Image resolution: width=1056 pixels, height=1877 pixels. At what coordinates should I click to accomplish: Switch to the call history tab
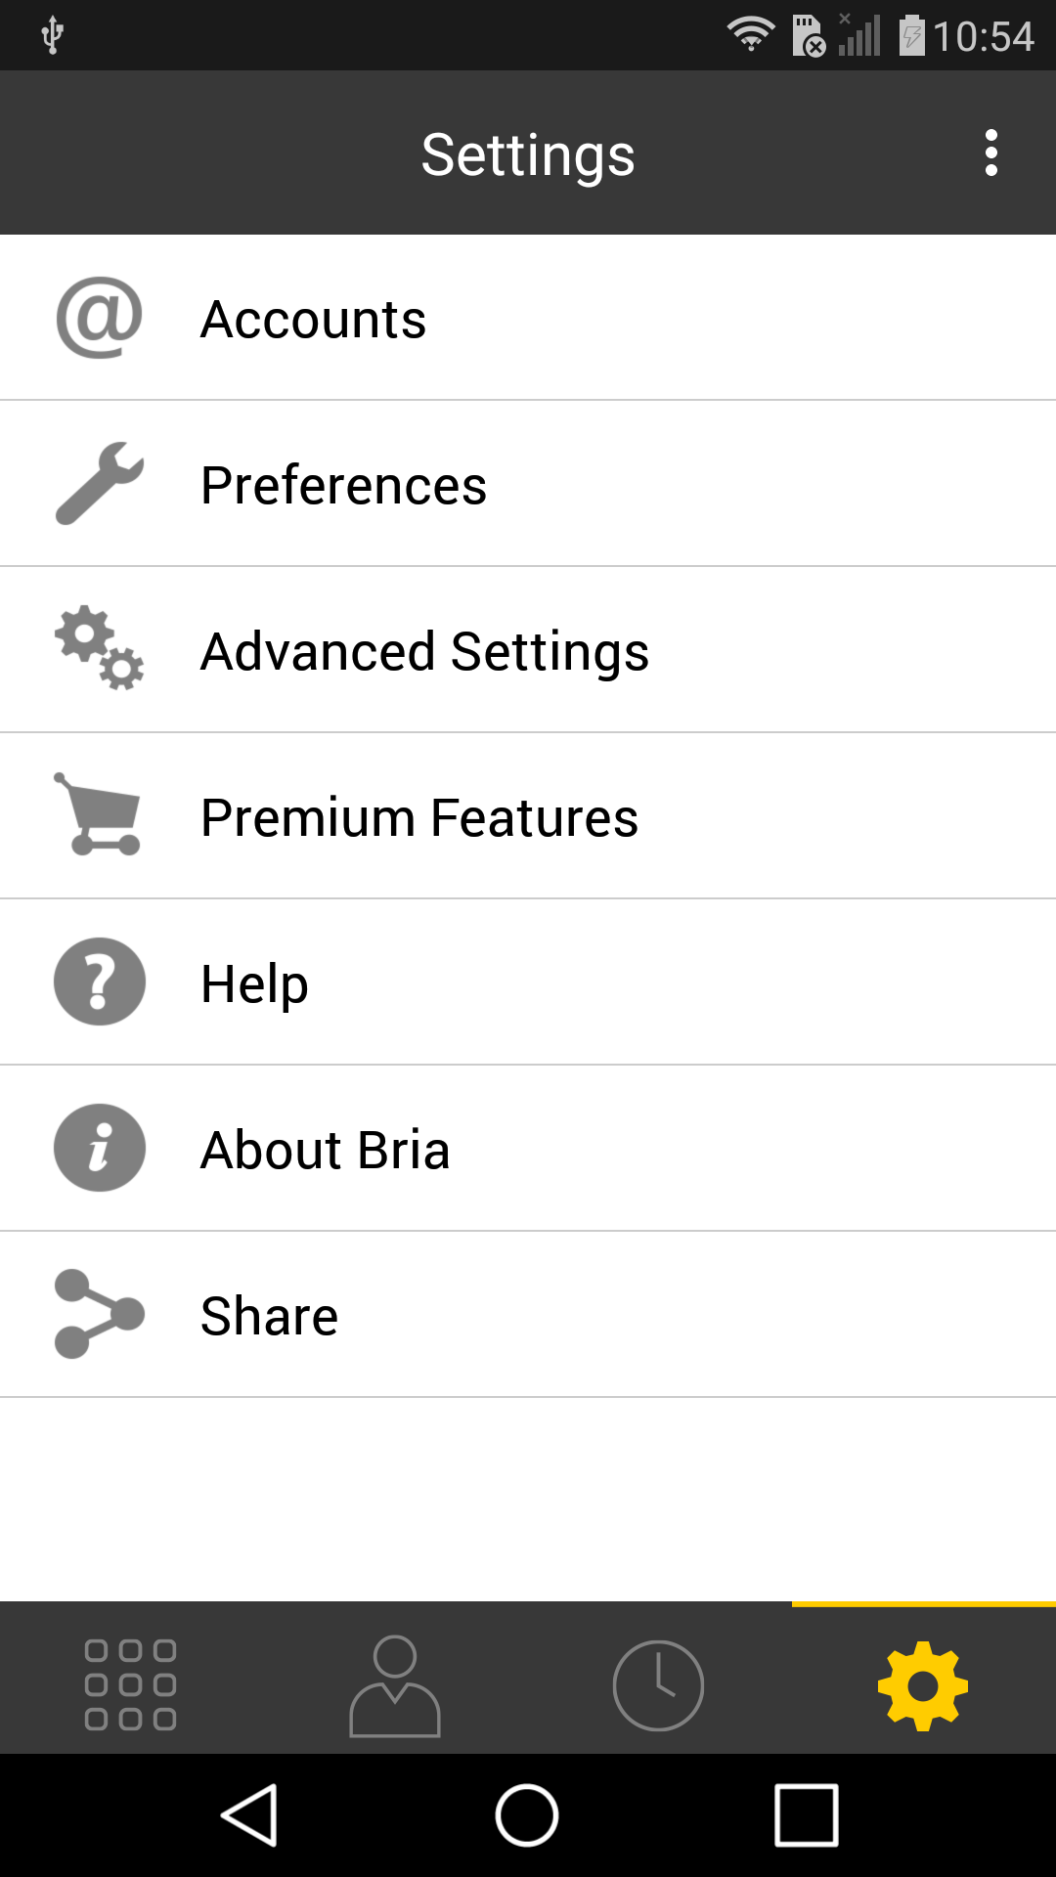tap(658, 1684)
